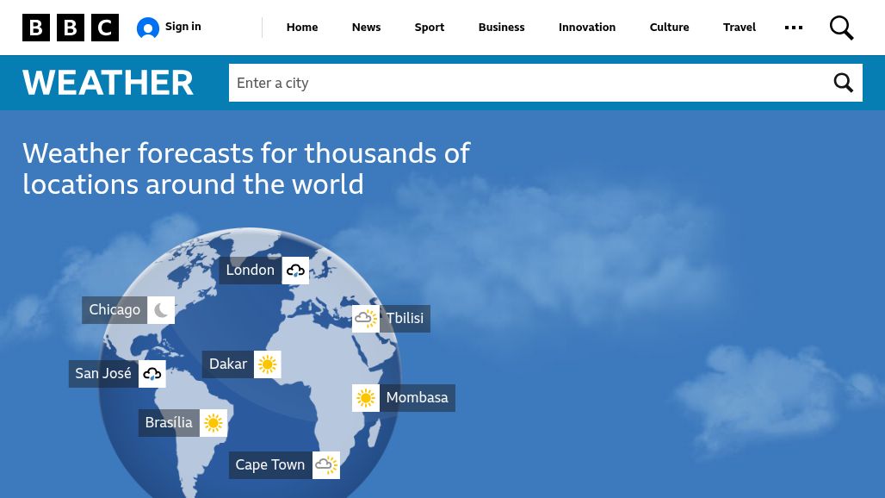Click the sunny icon next to Dakar
This screenshot has height=498, width=885.
[268, 364]
